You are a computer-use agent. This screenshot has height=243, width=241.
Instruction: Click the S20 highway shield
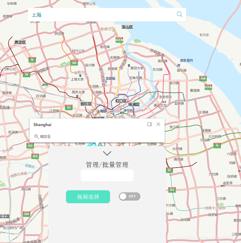coord(74,63)
